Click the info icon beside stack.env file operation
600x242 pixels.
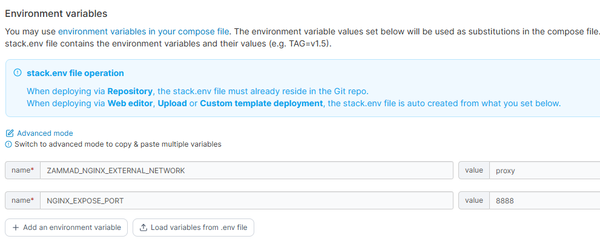point(17,73)
